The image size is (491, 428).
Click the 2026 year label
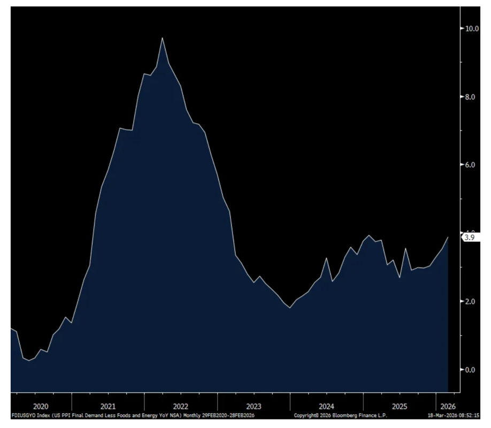click(447, 406)
